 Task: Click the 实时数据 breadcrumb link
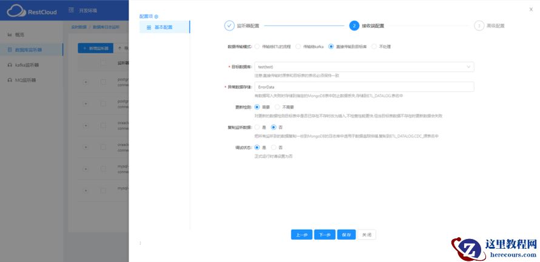pyautogui.click(x=78, y=27)
